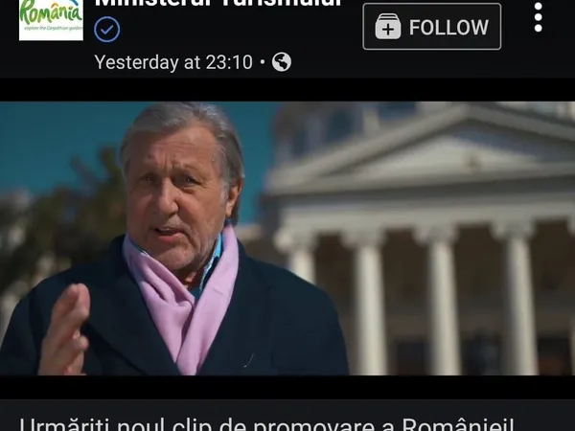Open the România logo profile picture

tap(51, 20)
